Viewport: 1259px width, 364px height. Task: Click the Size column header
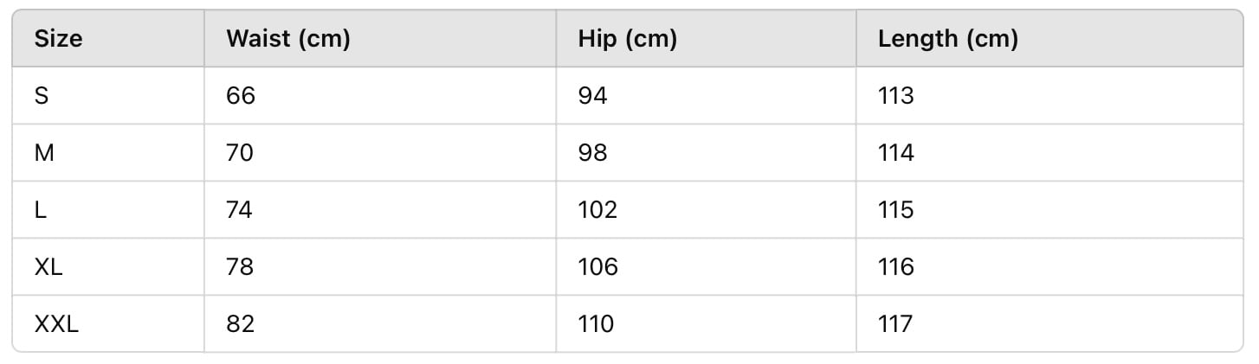58,39
